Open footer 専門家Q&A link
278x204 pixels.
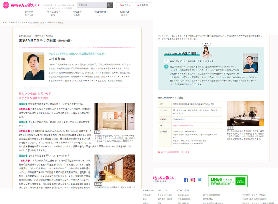point(208,199)
